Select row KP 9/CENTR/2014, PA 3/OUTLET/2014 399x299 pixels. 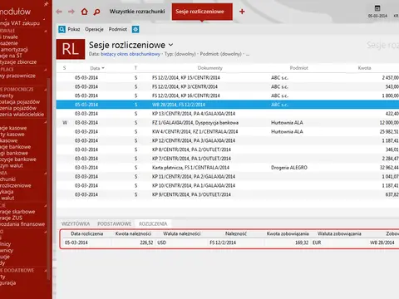(x=228, y=194)
